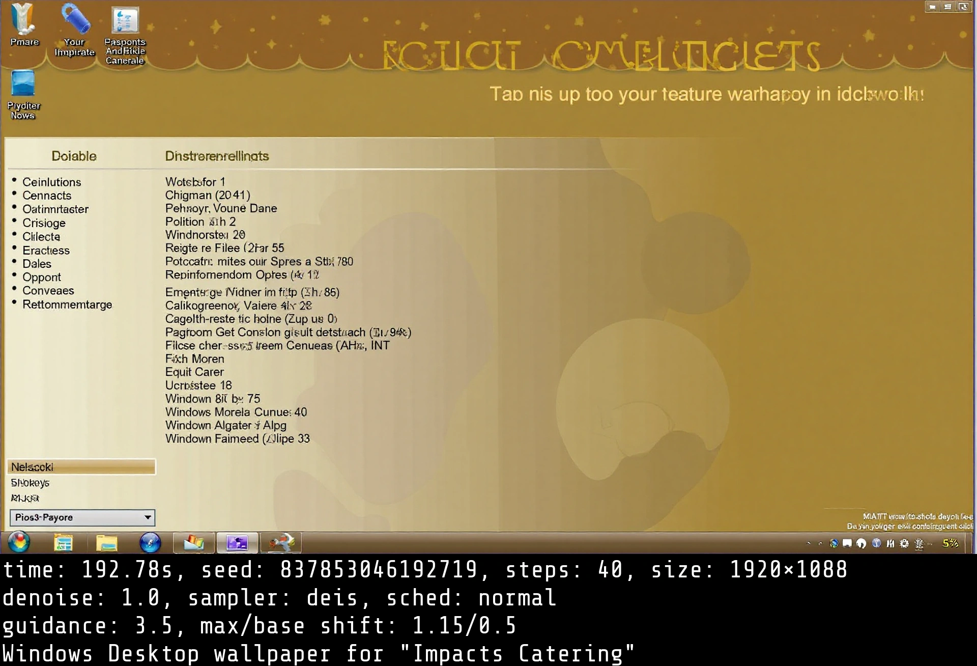Open the Start menu orb
The width and height of the screenshot is (977, 666).
(x=19, y=542)
